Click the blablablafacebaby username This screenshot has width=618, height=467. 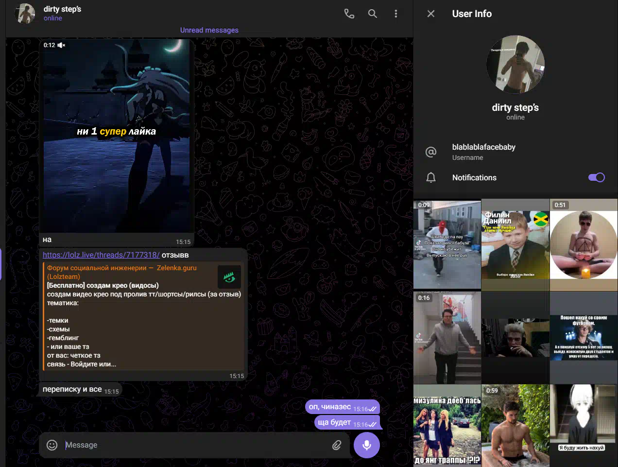click(x=483, y=147)
